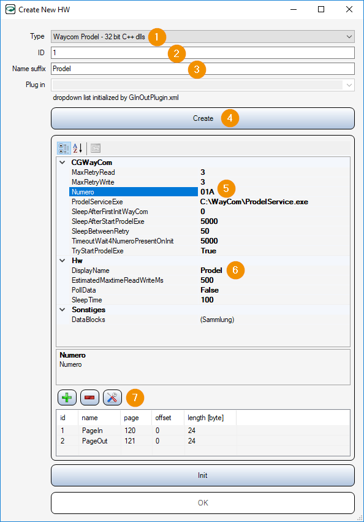This screenshot has width=364, height=522.
Task: Select the TryStartProdelExe property row
Action: (203, 251)
